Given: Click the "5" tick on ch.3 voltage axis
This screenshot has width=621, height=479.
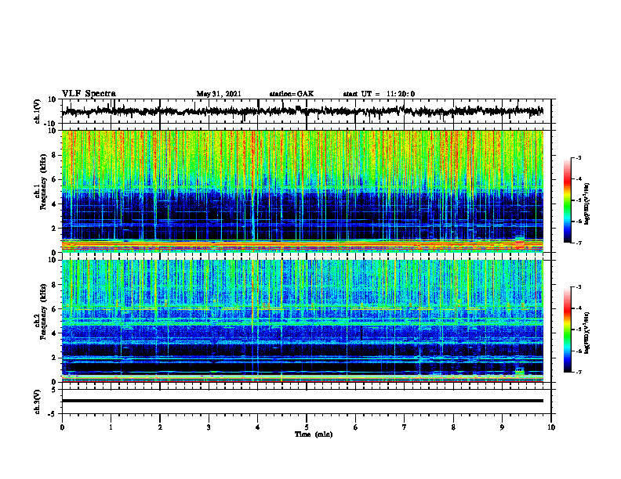Looking at the screenshot, I should point(55,390).
